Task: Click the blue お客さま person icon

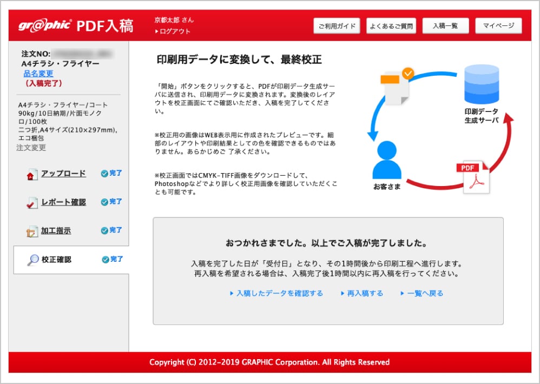Action: (x=386, y=161)
